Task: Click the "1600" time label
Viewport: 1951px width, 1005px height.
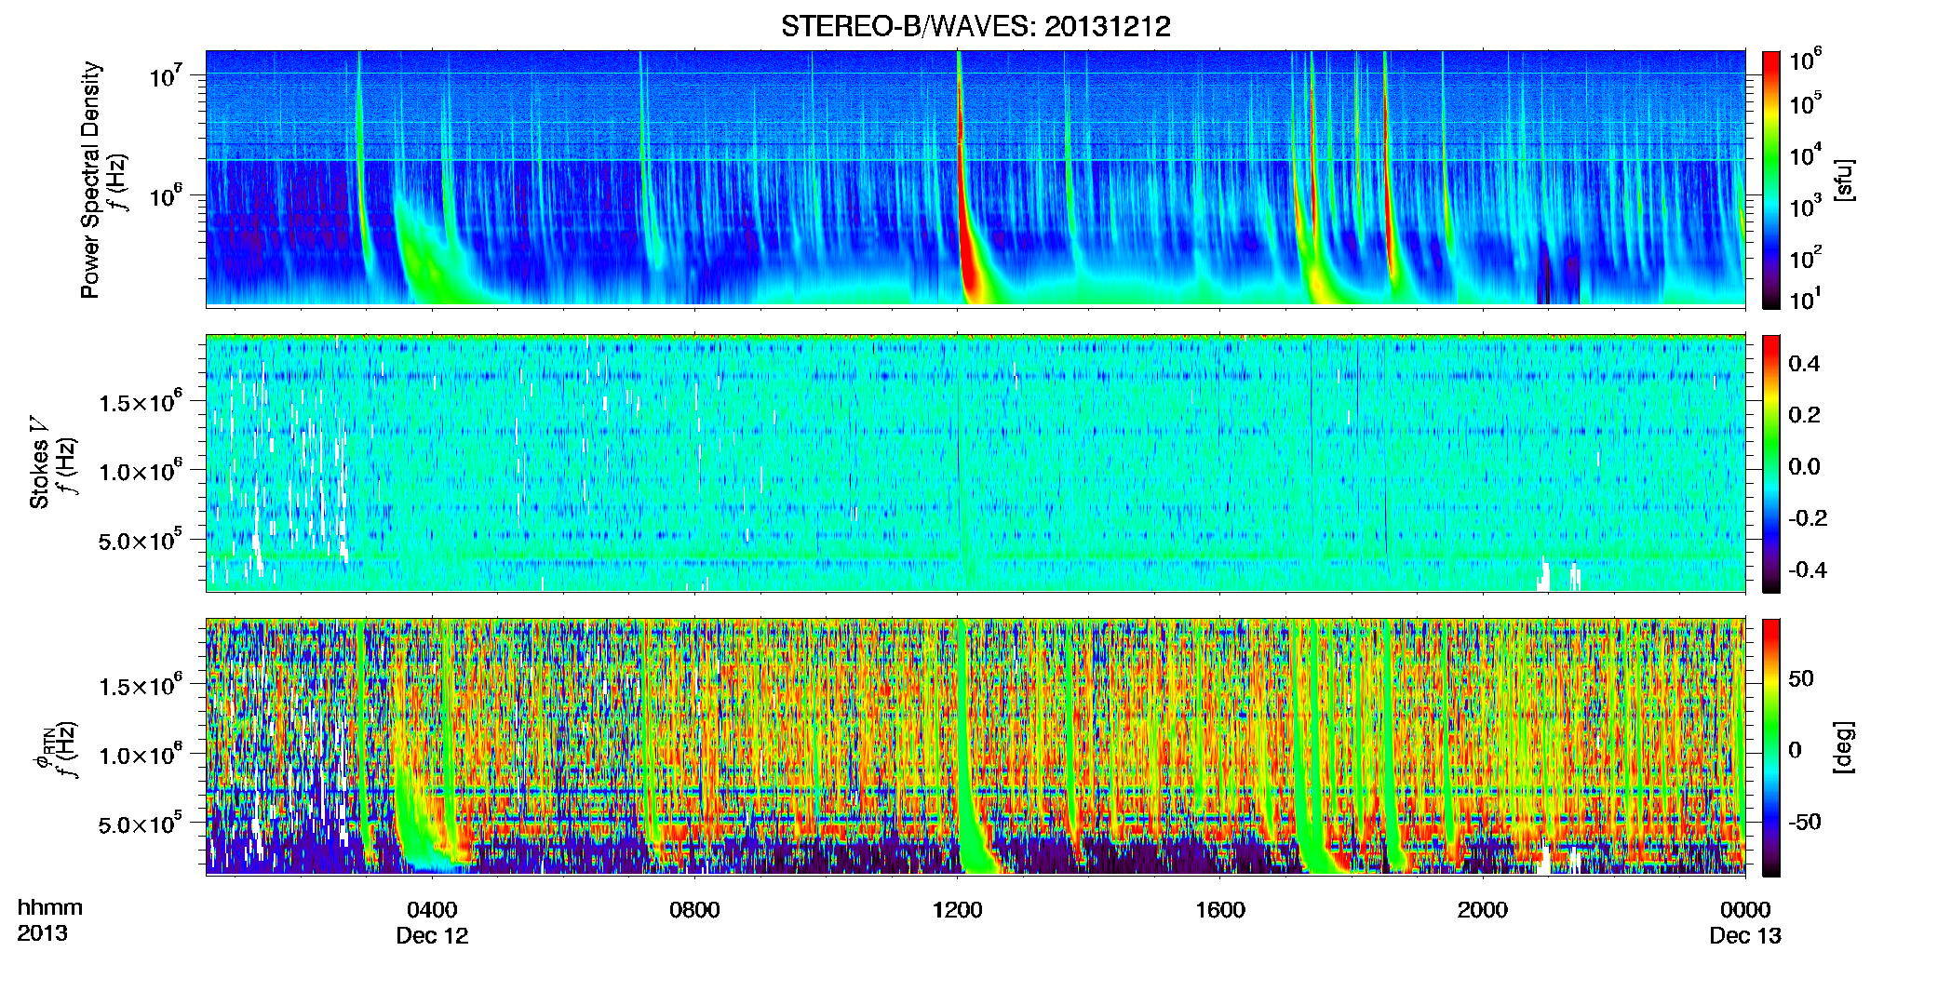Action: 1220,910
